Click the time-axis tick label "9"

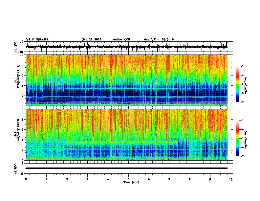pyautogui.click(x=210, y=179)
